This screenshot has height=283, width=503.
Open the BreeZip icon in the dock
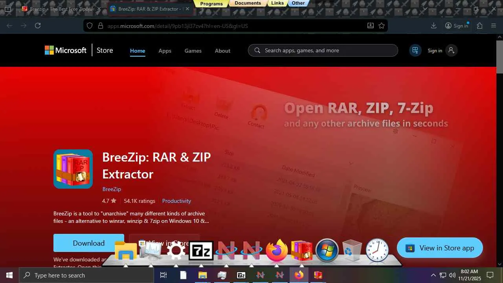[301, 250]
